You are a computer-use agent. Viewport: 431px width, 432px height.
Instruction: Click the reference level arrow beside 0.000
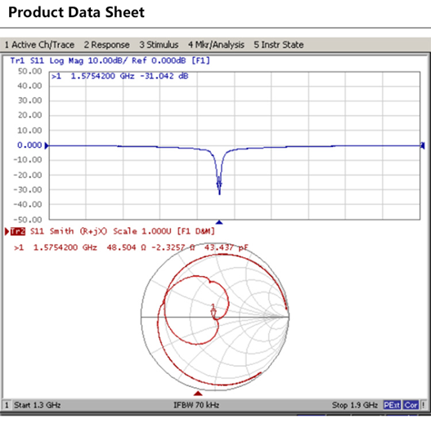click(x=47, y=145)
